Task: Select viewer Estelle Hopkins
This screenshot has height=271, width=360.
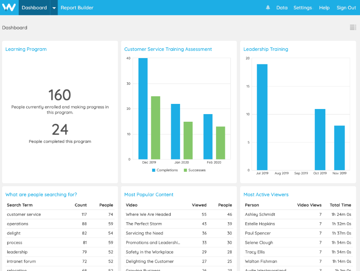Action: pyautogui.click(x=298, y=224)
